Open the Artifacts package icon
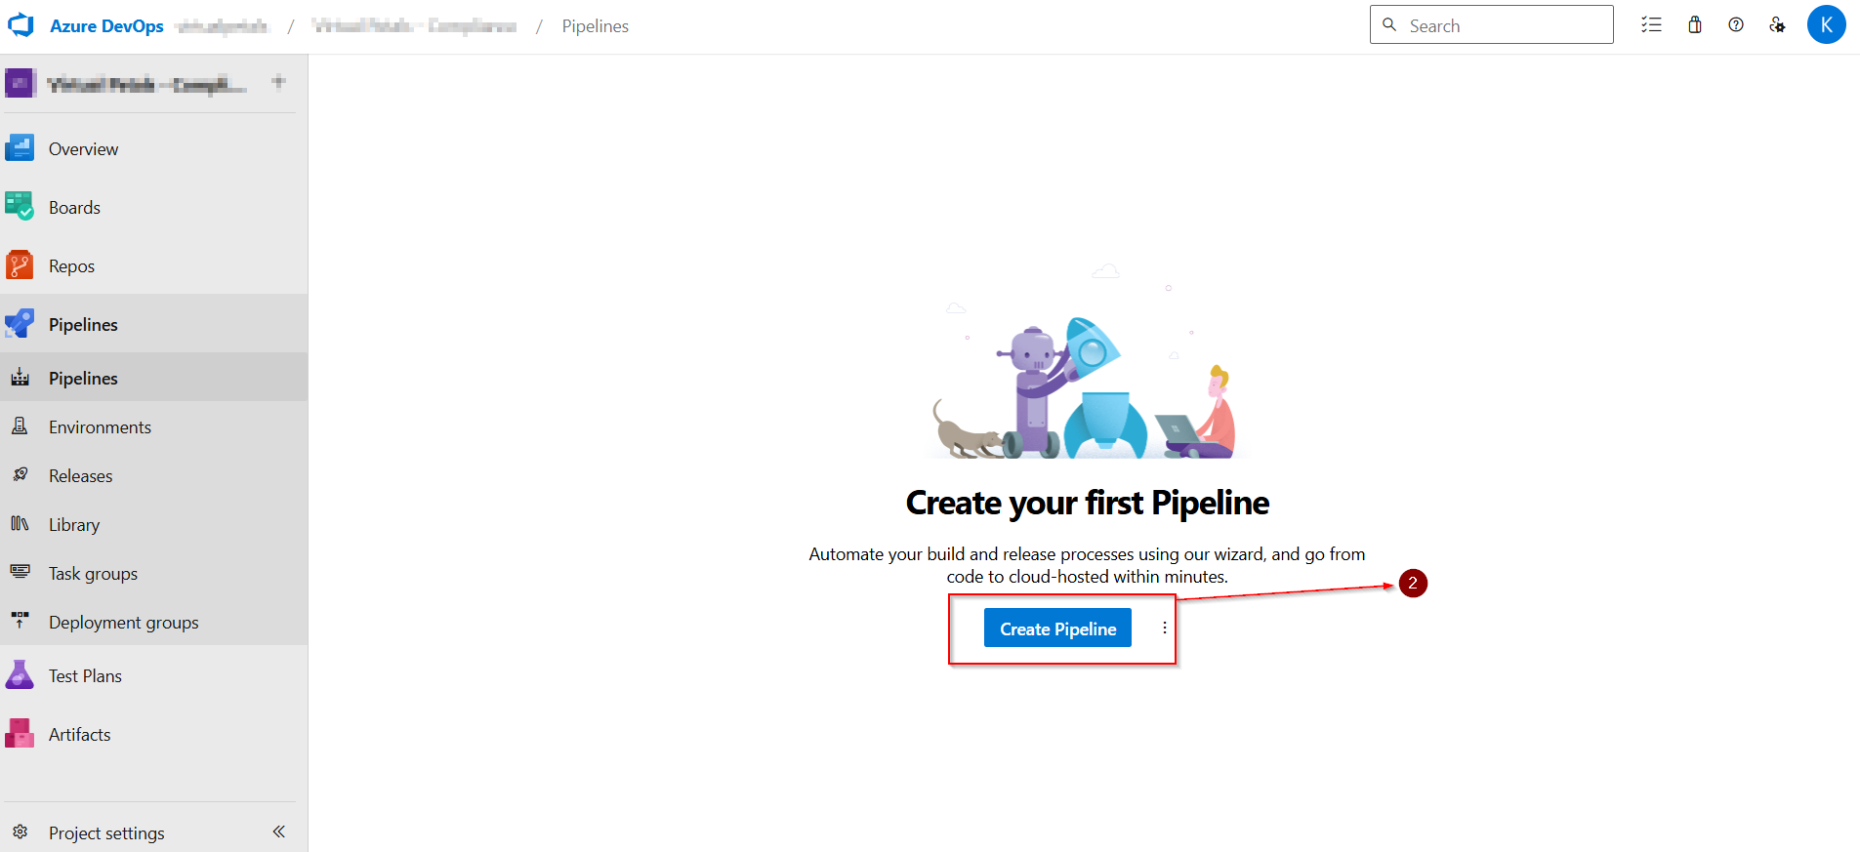This screenshot has width=1860, height=852. click(x=20, y=734)
